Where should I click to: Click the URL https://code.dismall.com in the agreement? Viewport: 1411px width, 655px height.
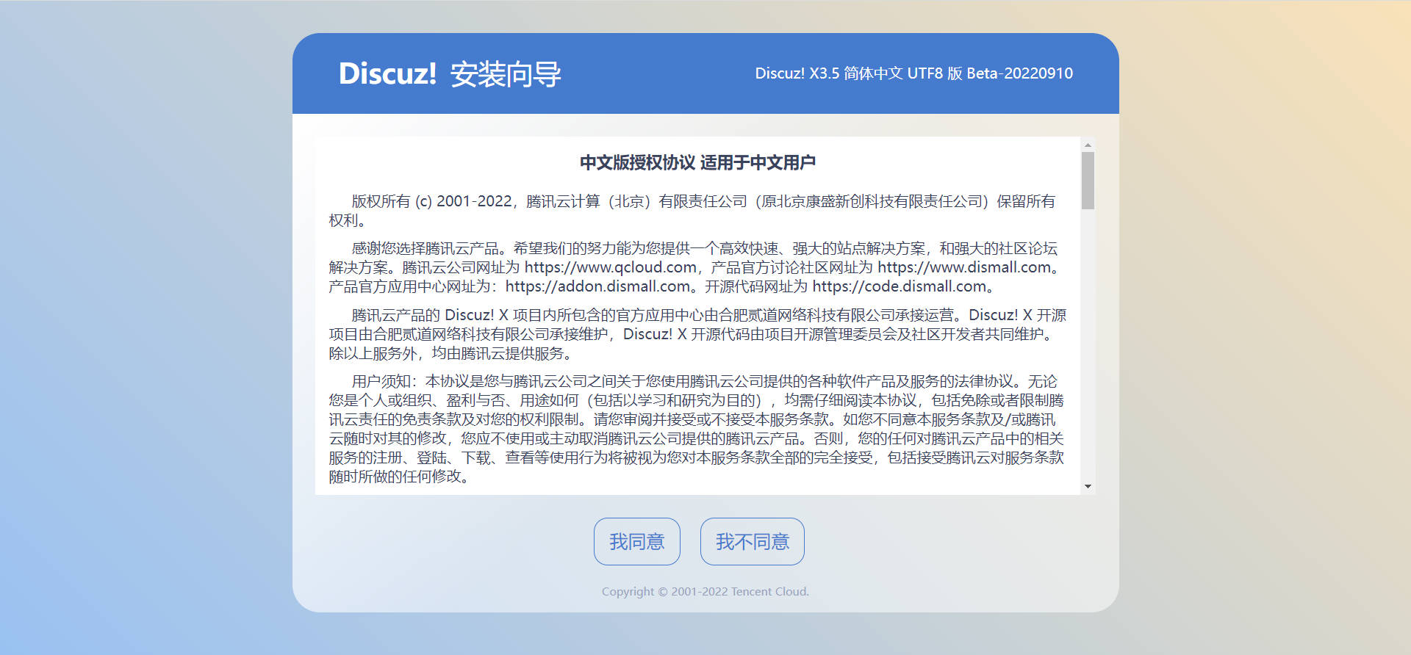point(899,286)
